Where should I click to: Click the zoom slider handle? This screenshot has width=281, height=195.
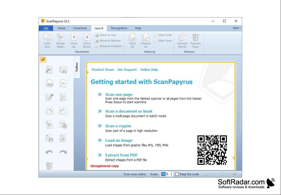tap(222, 174)
